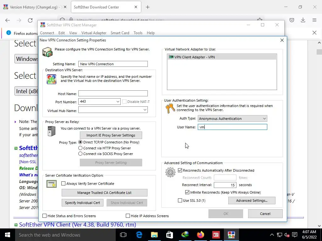Open Microsoft Store from taskbar
This screenshot has width=322, height=241.
[x=169, y=235]
